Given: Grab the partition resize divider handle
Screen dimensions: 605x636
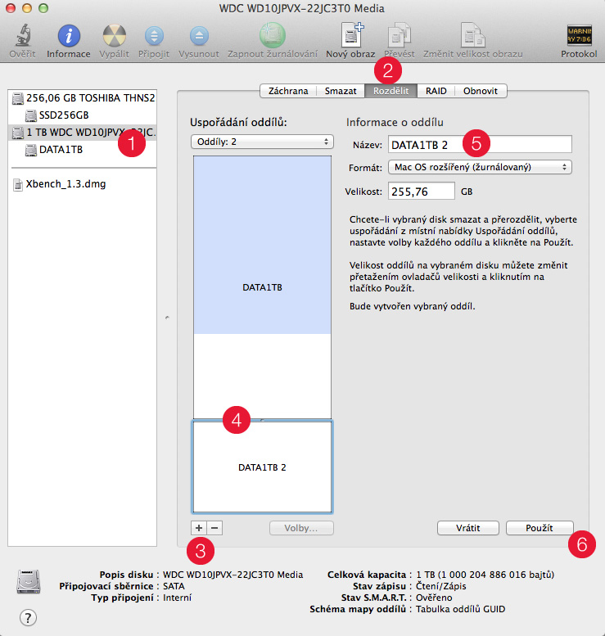Looking at the screenshot, I should 262,419.
